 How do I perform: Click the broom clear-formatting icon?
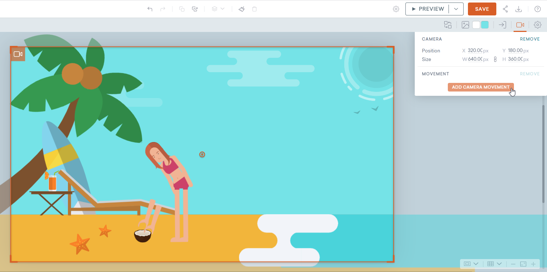pyautogui.click(x=242, y=9)
